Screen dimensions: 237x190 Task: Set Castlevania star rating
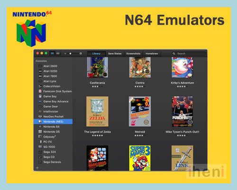97,86
